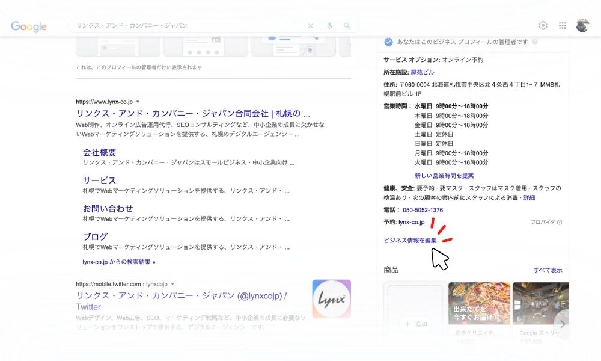
Task: Click the https://mobile.twitter.com › lynxcojp URL text
Action: 121,284
